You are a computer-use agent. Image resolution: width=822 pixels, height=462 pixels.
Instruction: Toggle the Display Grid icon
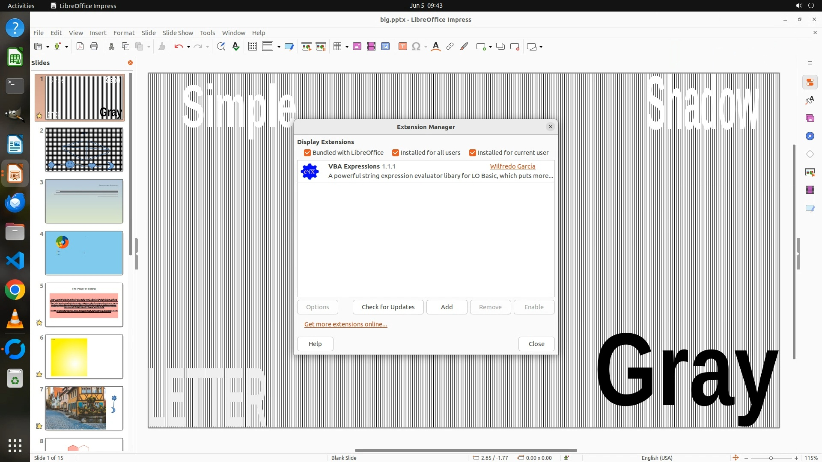[x=253, y=47]
